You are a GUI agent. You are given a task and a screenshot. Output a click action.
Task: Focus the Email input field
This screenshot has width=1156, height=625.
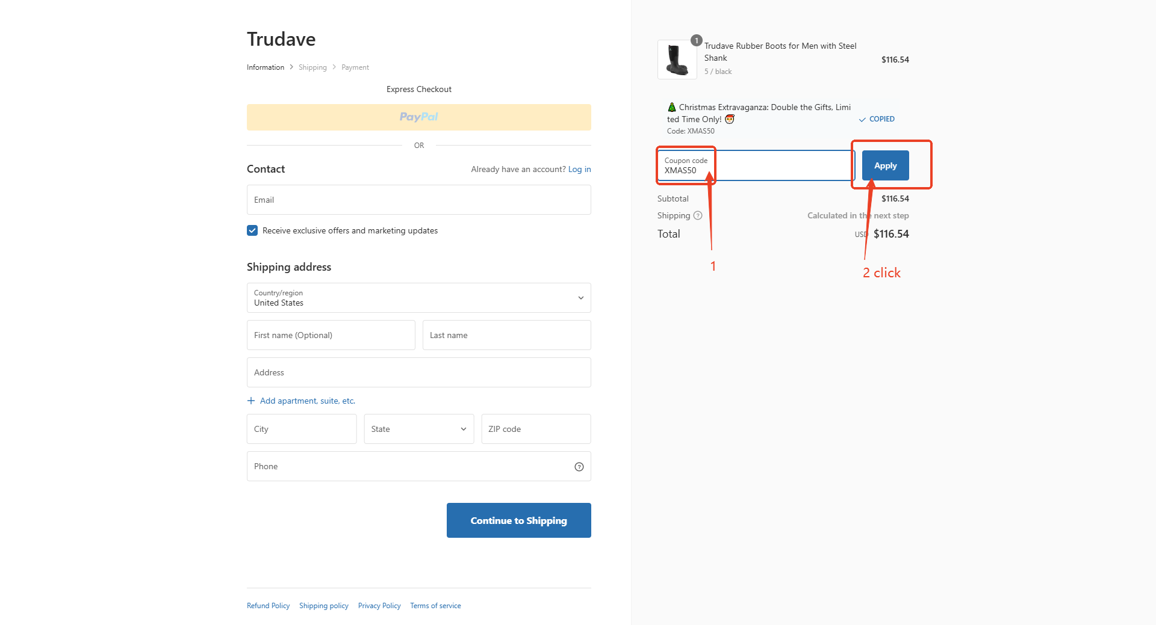[418, 200]
